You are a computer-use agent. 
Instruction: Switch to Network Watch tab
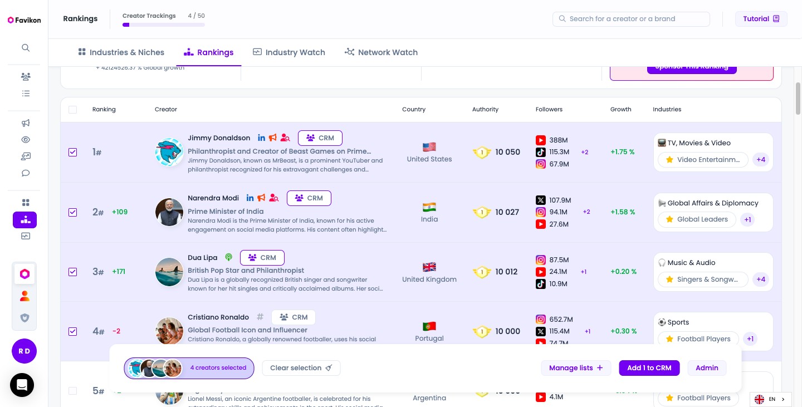[x=381, y=52]
